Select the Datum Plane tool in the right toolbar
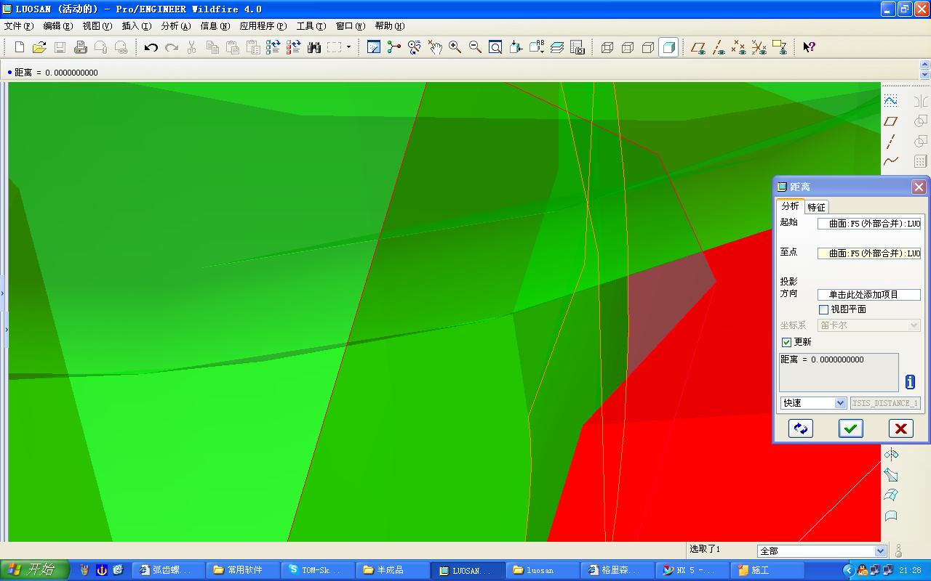 pos(891,121)
